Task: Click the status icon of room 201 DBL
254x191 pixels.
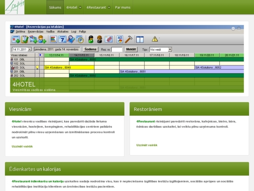Action: 12,71
